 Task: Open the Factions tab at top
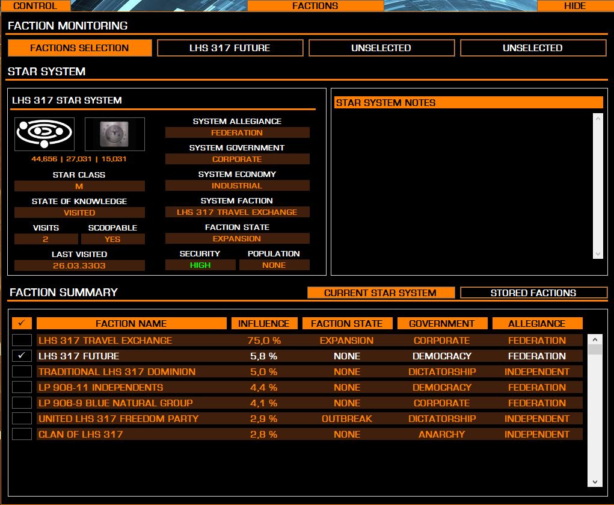coord(315,5)
